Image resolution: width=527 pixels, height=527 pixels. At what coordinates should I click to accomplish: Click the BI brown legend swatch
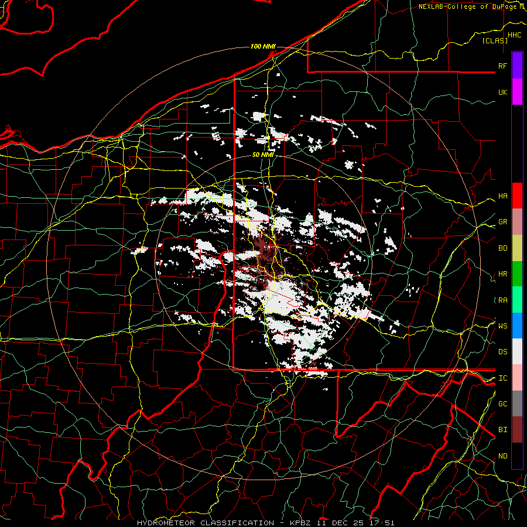click(x=517, y=430)
